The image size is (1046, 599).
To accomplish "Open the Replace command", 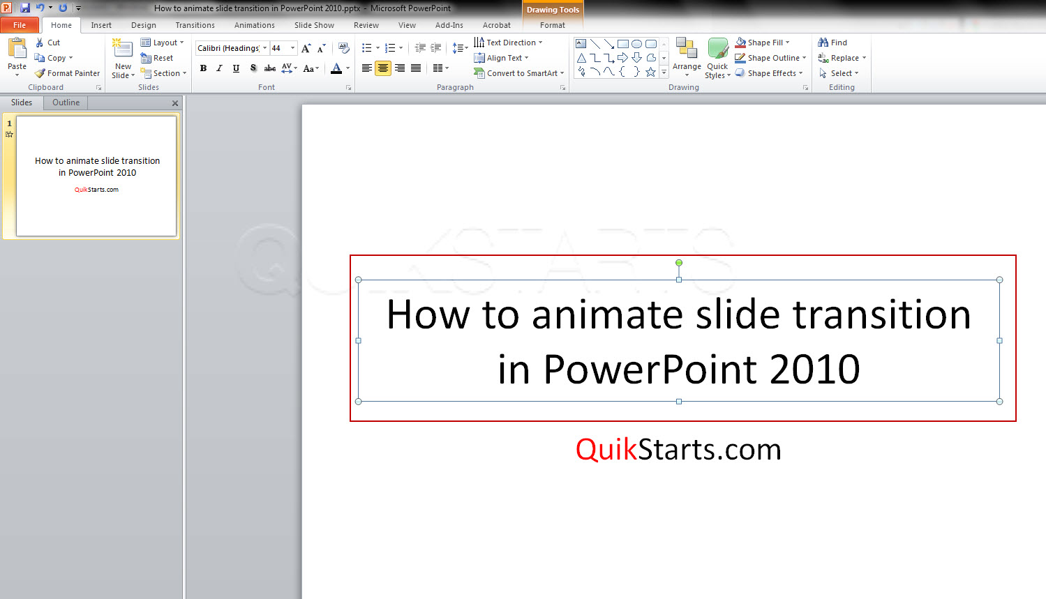I will 842,58.
